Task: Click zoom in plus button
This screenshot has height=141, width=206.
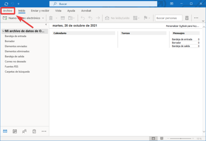Action: coord(193,139)
